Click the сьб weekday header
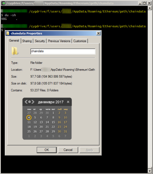Image resolution: width=153 pixels, height=174 pixels. point(59,109)
